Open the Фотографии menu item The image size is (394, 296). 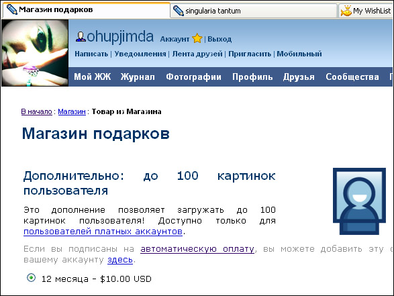[x=193, y=77]
